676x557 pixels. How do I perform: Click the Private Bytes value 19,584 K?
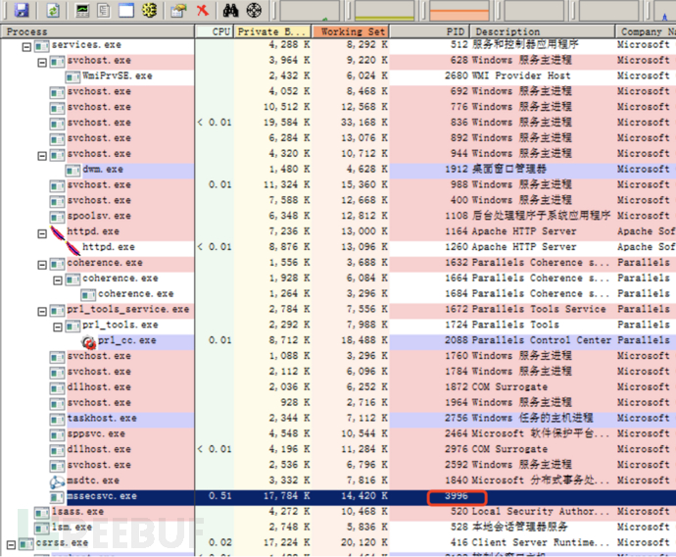(286, 123)
